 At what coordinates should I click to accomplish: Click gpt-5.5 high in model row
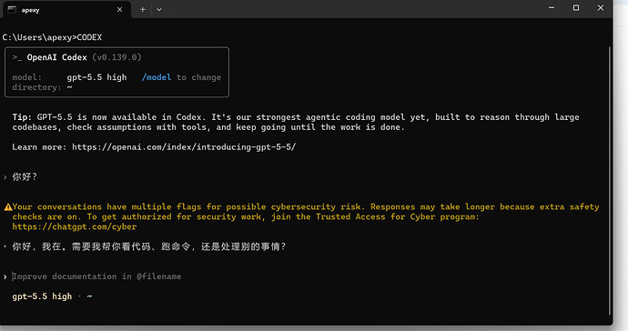[96, 77]
